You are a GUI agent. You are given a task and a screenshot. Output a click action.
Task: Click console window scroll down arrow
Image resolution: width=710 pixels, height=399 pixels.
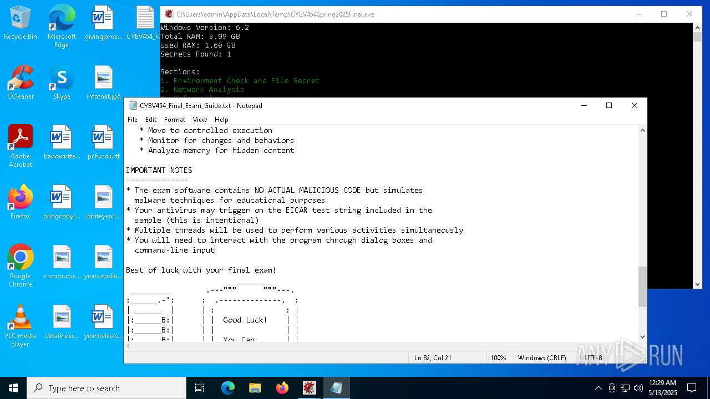[698, 284]
